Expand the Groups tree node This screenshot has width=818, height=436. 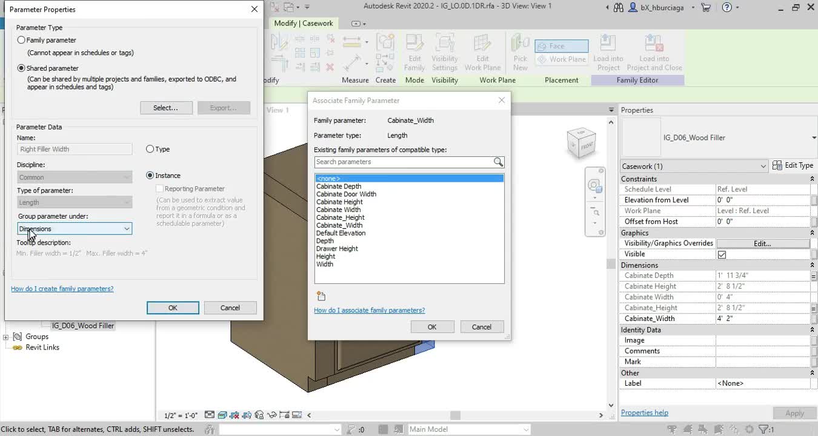point(6,337)
